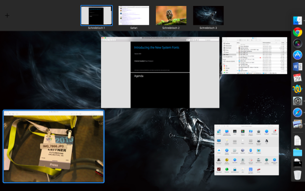The height and width of the screenshot is (191, 305).
Task: Click the camera lens app dock icon
Action: 298,44
